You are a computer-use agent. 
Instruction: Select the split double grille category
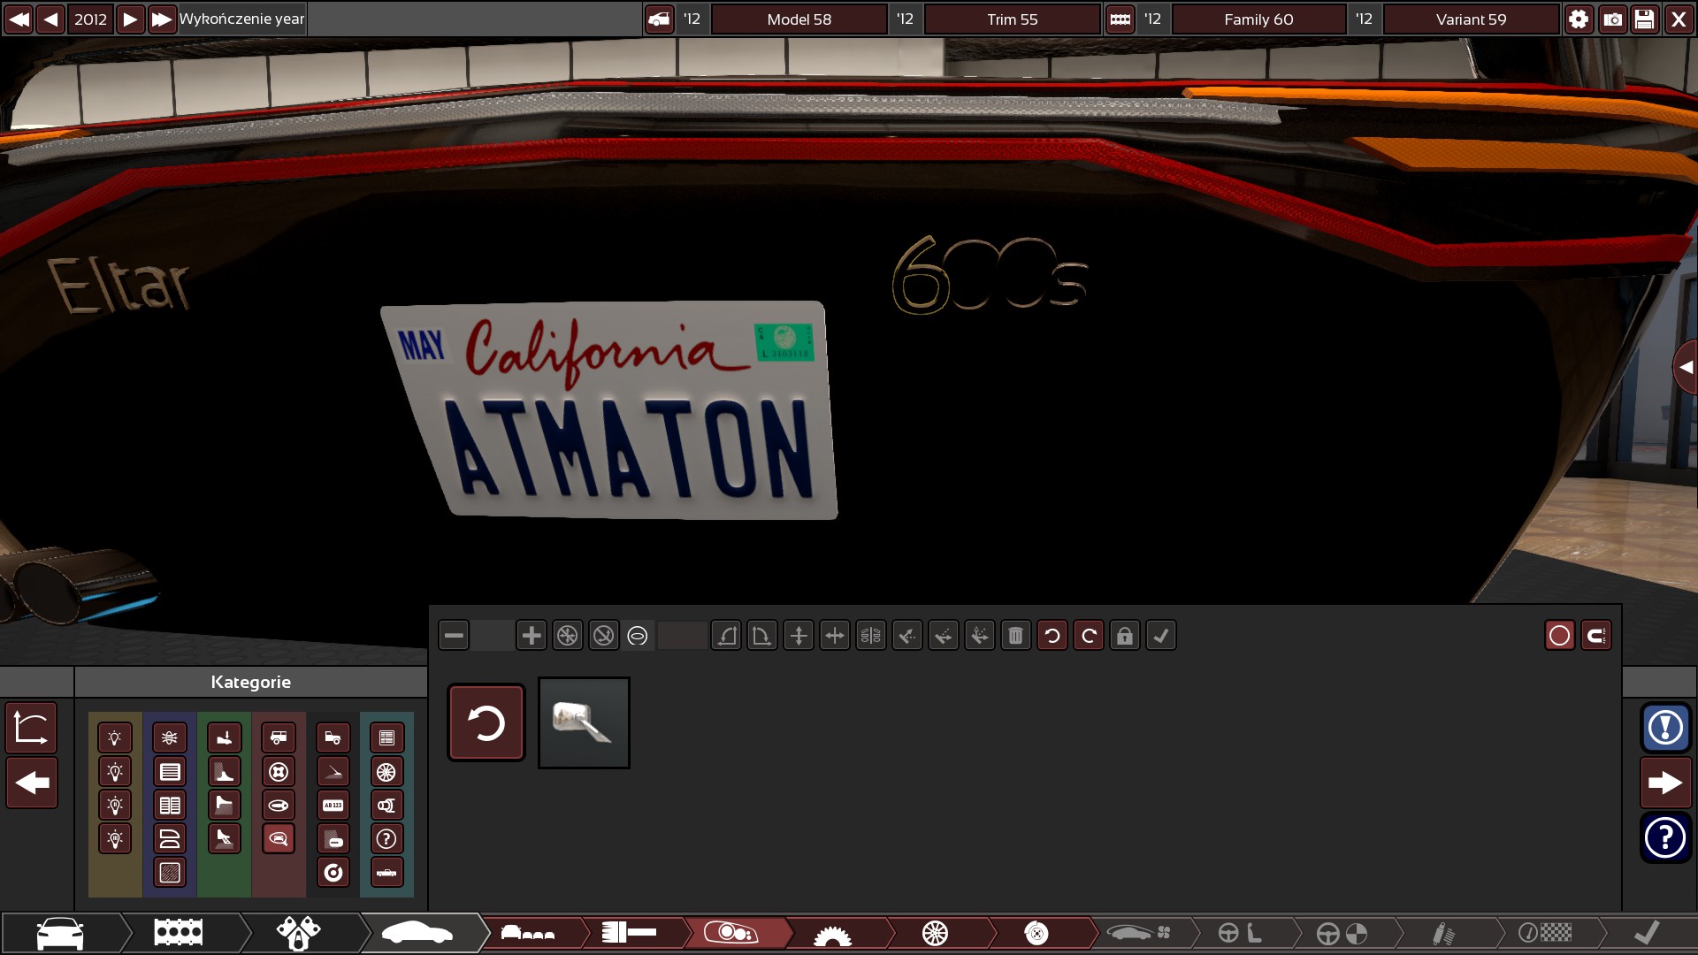point(170,805)
